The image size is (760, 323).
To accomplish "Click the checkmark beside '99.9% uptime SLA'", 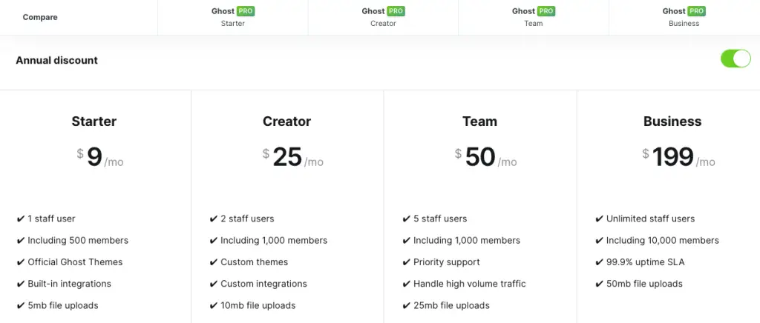I will (599, 262).
